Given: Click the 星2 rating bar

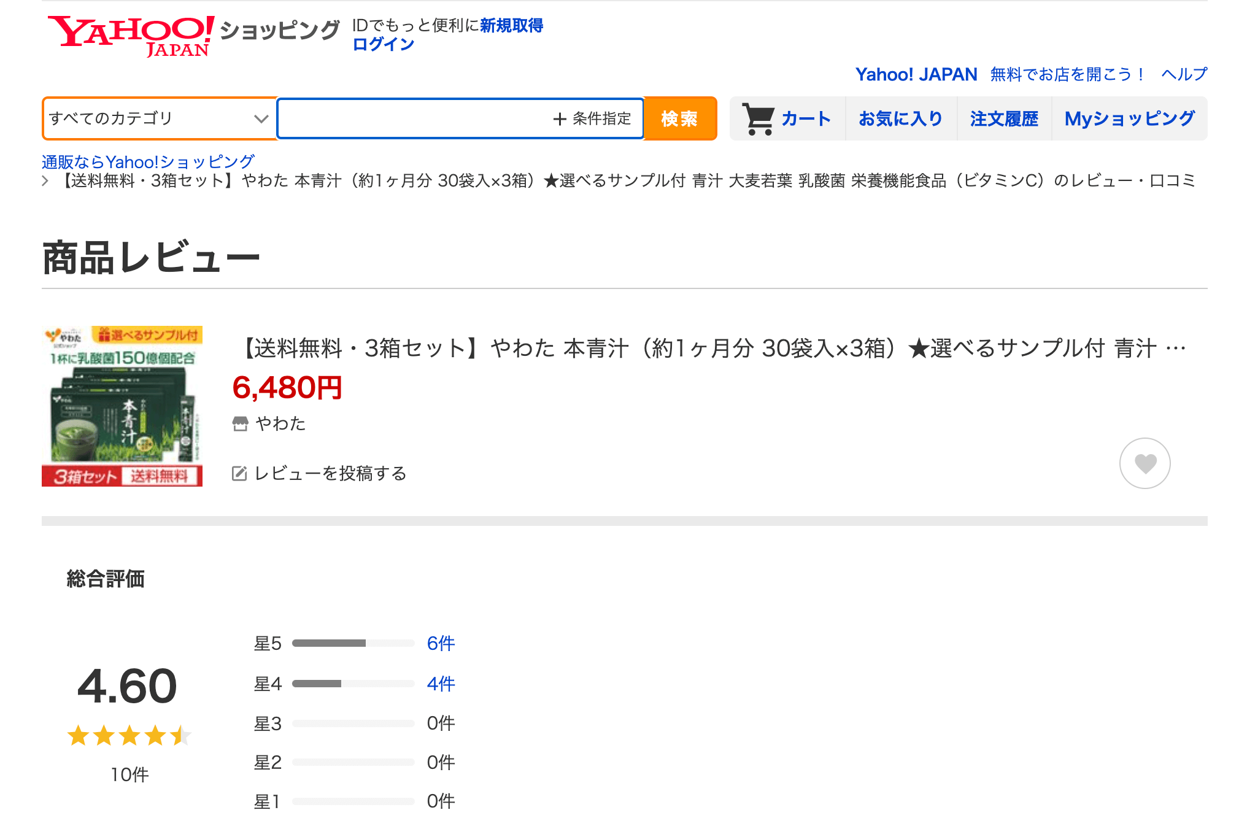Looking at the screenshot, I should click(353, 762).
